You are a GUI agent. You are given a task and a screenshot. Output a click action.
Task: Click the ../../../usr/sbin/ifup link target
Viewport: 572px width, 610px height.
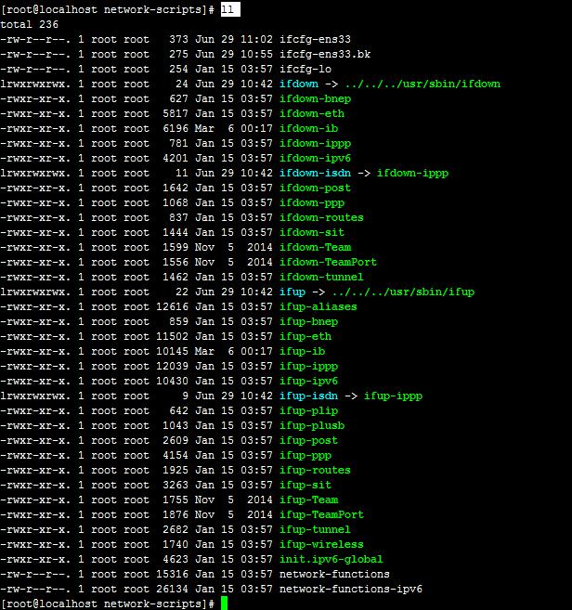click(403, 292)
